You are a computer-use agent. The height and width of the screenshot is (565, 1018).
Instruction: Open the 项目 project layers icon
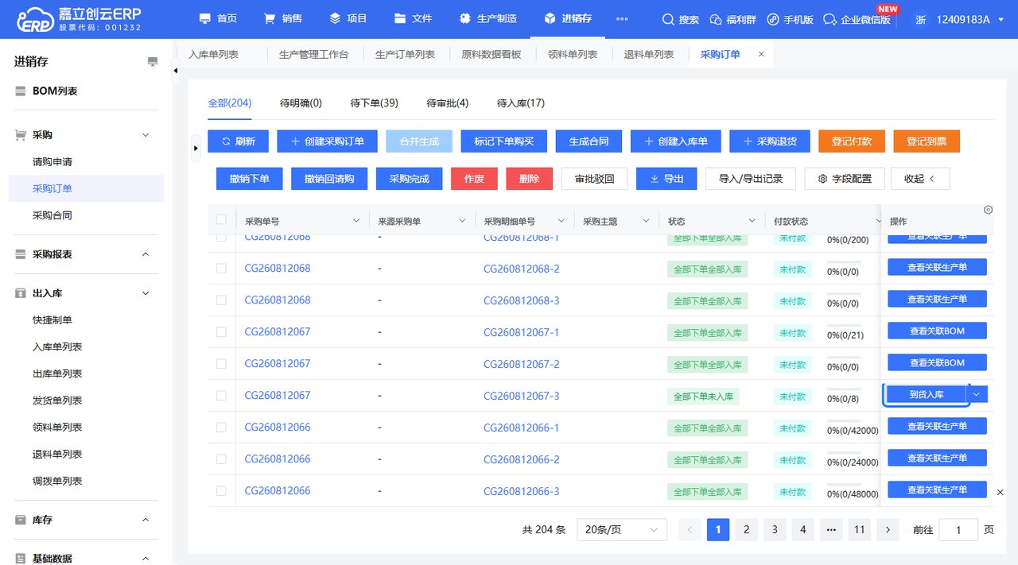(335, 18)
